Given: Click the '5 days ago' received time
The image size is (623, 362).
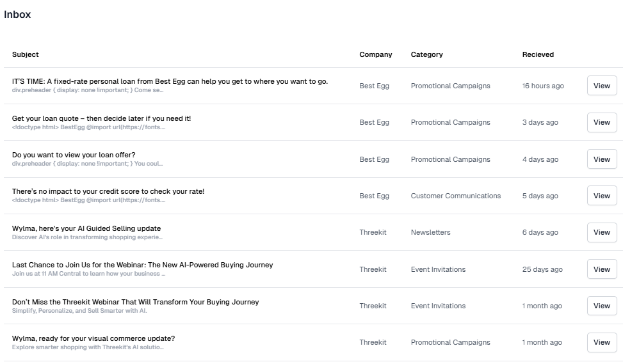Looking at the screenshot, I should [540, 196].
